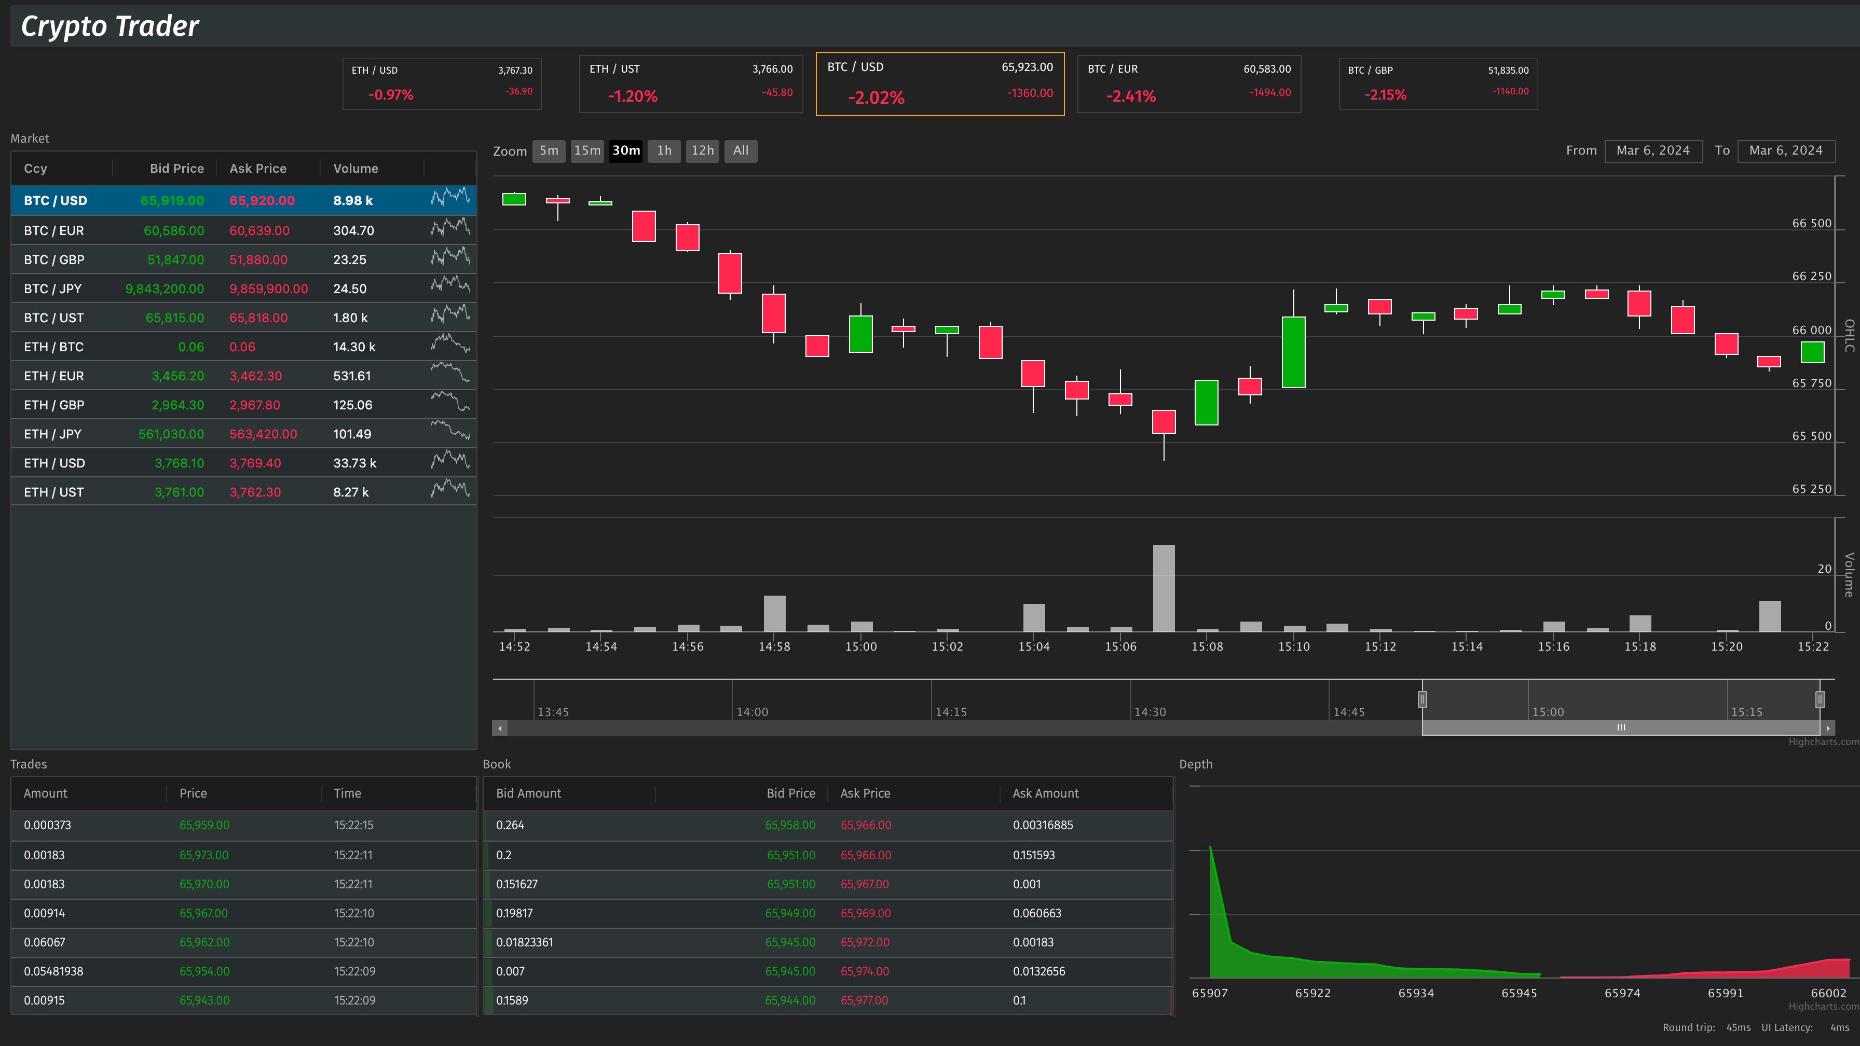Viewport: 1860px width, 1046px height.
Task: Select the 5m zoom option
Action: [549, 151]
